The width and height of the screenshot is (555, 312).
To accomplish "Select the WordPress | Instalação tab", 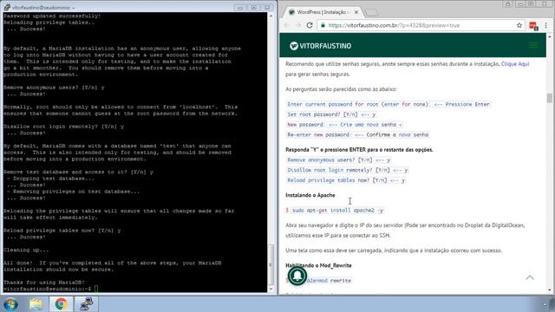I will pyautogui.click(x=322, y=12).
